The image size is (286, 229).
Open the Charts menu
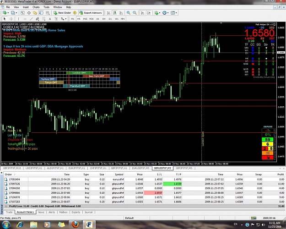pos(36,7)
